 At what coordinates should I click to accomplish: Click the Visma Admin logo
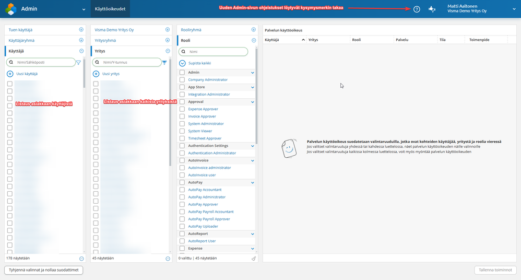11,9
